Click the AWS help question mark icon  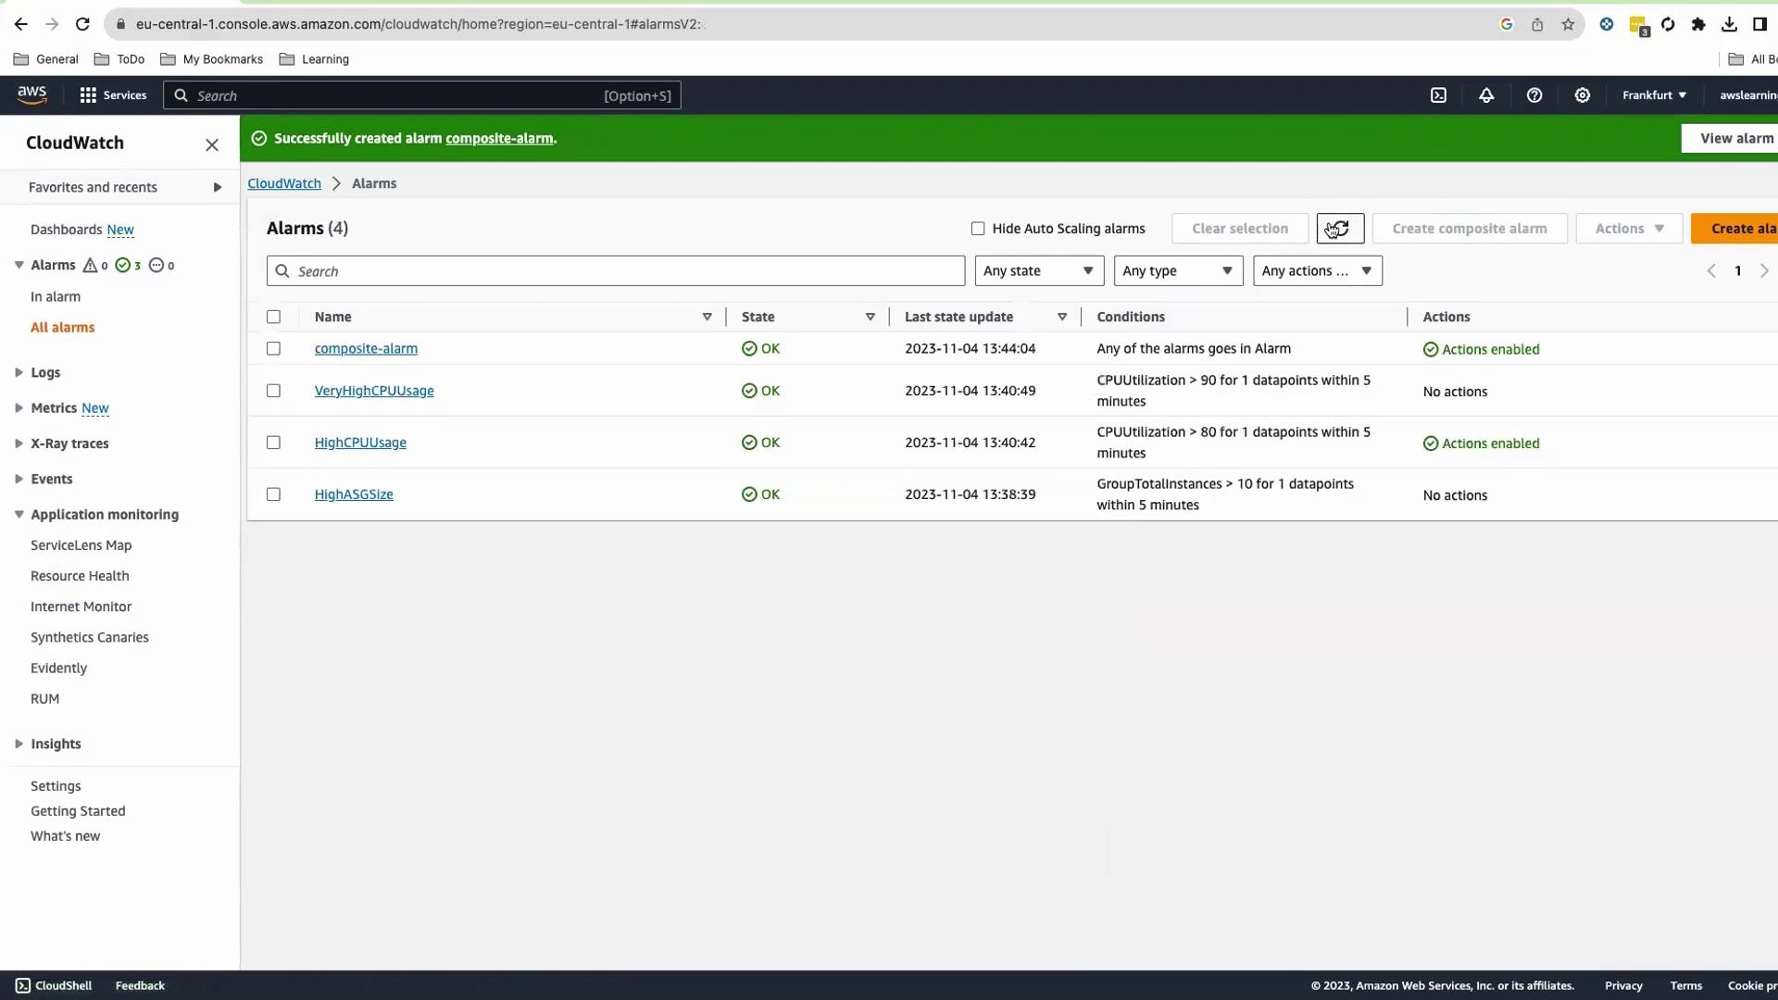[x=1534, y=95]
